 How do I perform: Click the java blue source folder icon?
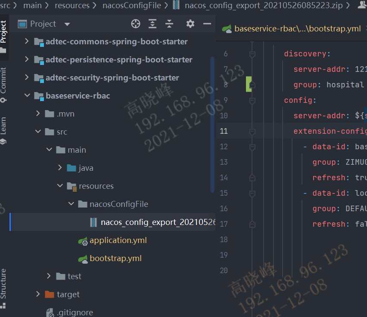[72, 168]
